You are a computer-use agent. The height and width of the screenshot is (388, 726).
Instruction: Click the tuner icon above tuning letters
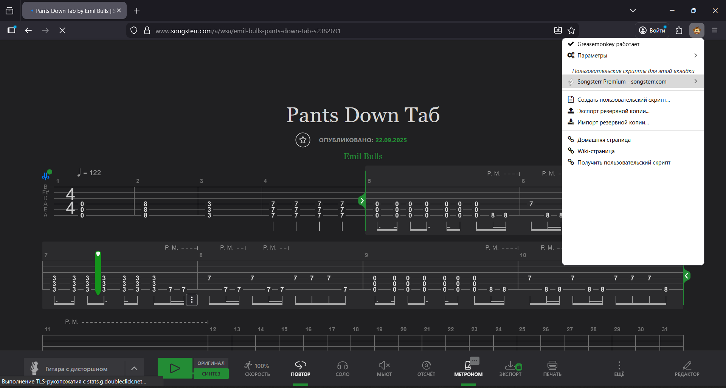point(47,175)
